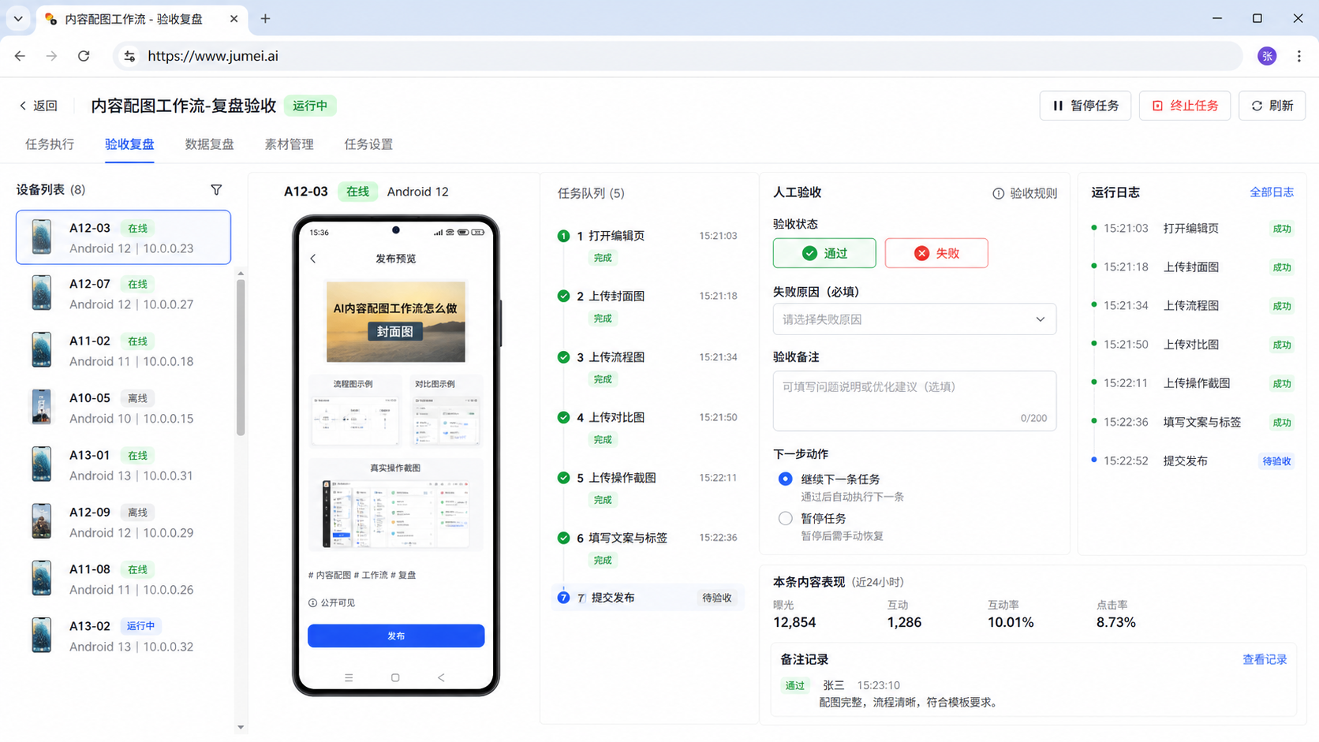Click the 查看记录 link

[1265, 659]
